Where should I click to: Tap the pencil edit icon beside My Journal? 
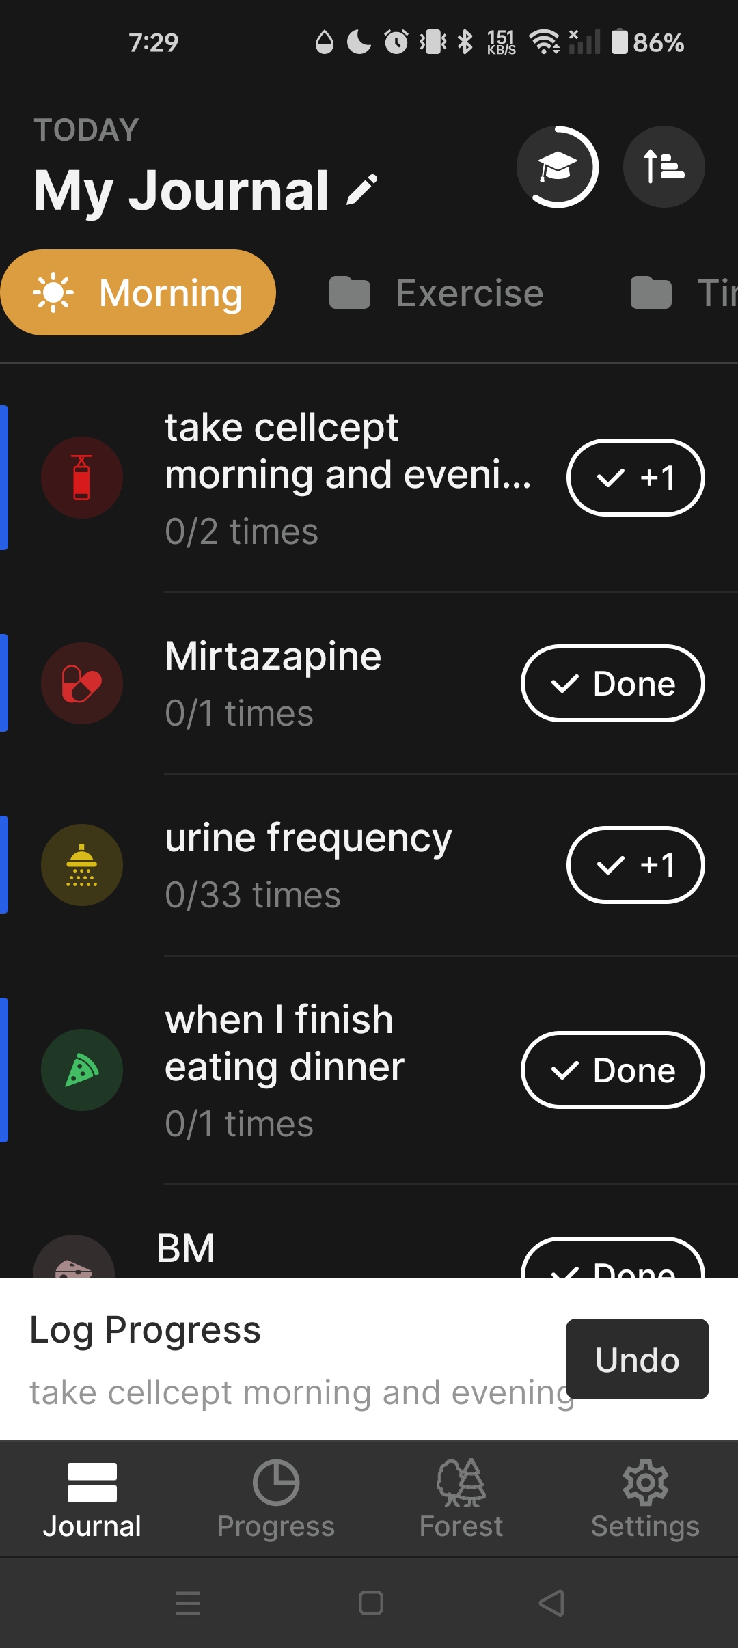[362, 190]
